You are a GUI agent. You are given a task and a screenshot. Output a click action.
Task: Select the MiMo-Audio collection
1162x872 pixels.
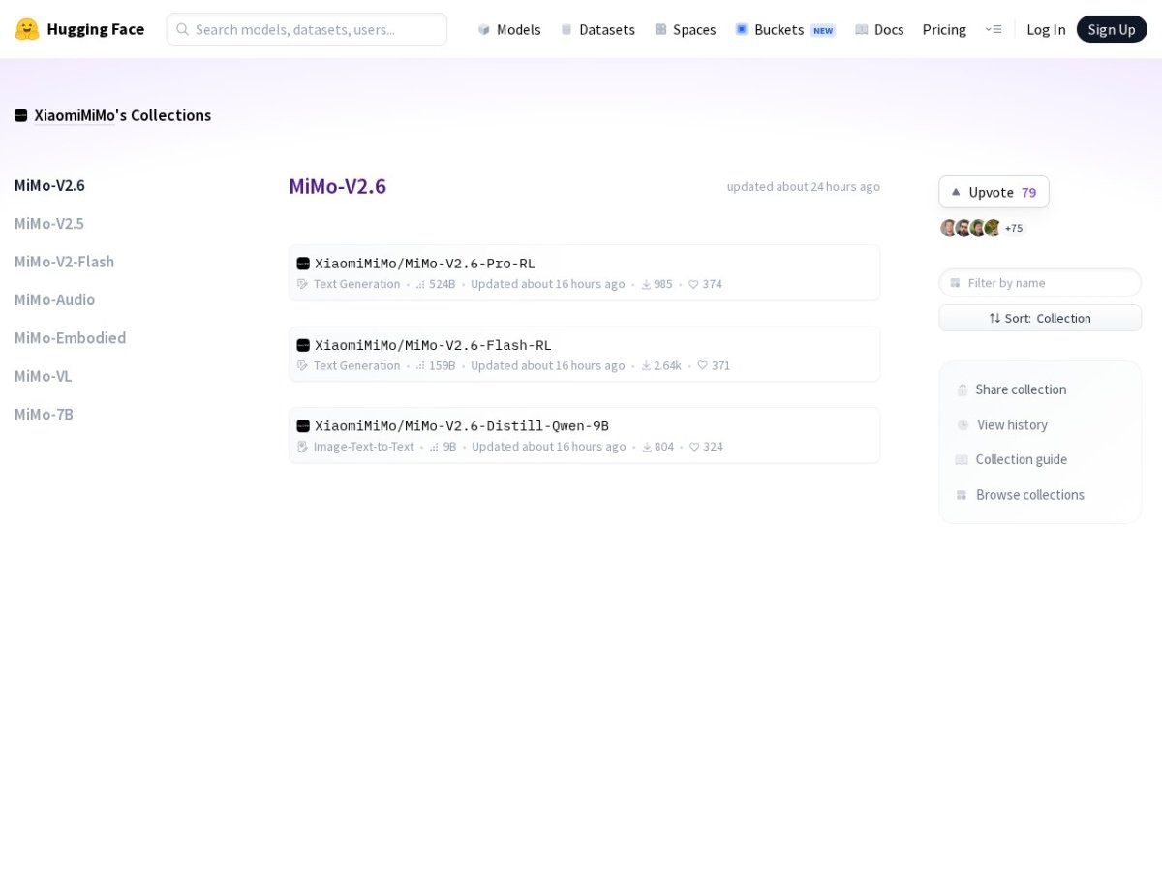54,299
